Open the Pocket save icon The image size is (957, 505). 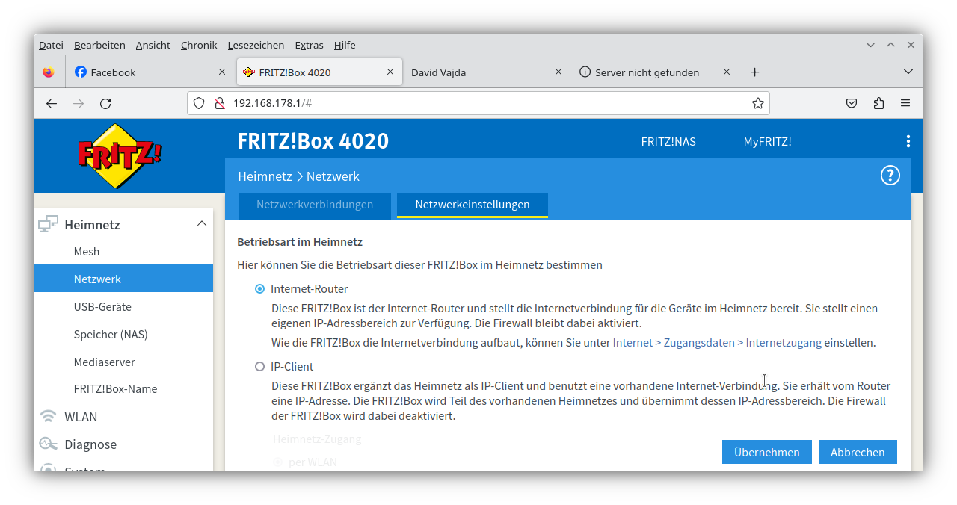point(851,103)
